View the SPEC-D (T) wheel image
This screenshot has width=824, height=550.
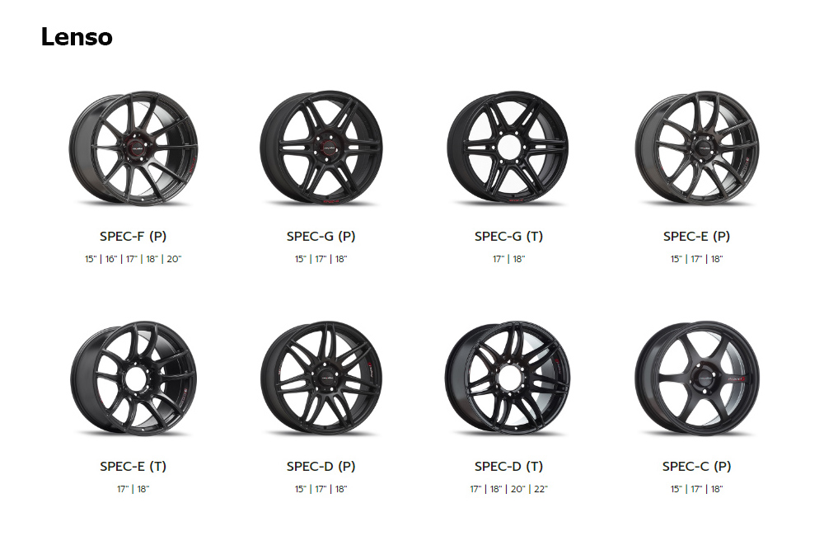tap(508, 378)
